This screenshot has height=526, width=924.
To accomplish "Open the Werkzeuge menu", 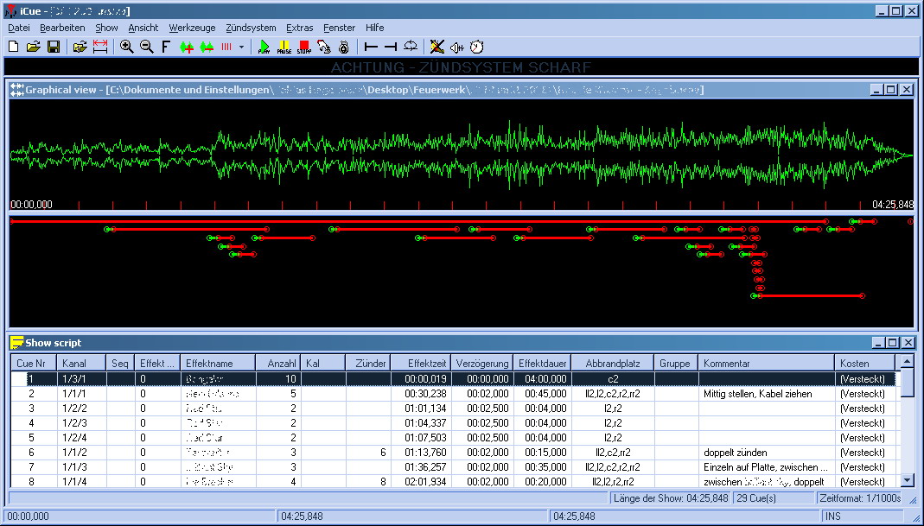I will 192,28.
